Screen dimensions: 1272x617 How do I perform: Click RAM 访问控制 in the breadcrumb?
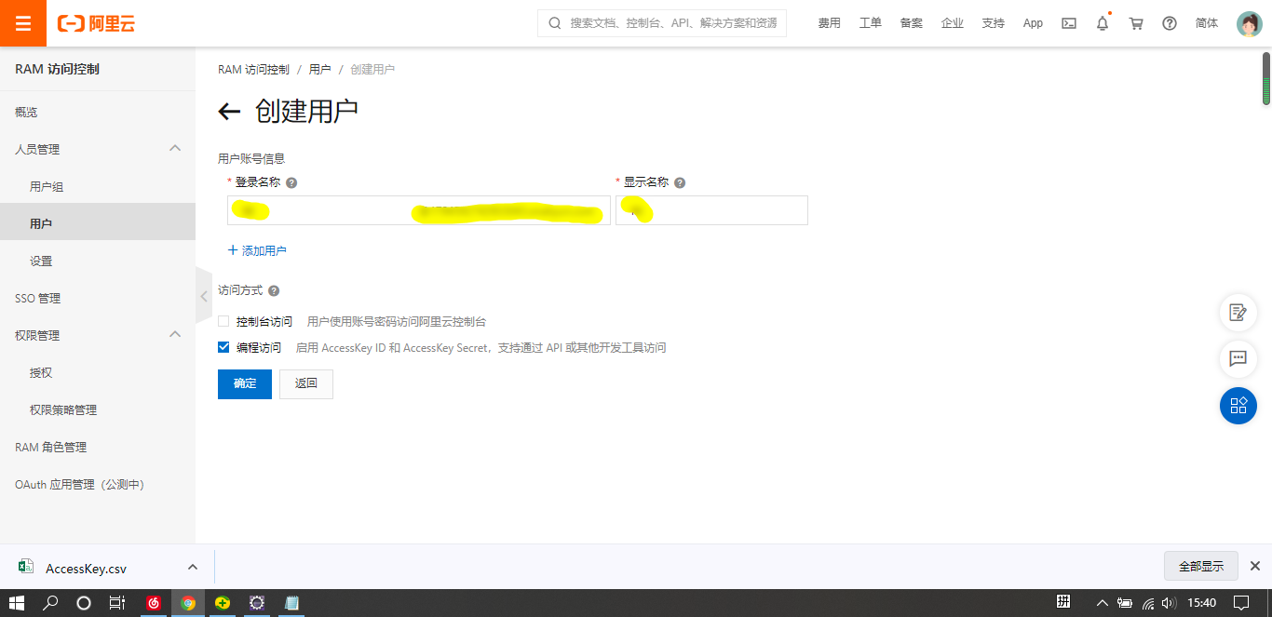click(253, 70)
